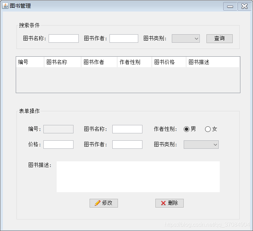253x231 pixels.
Task: Click the pencil icon on 修改 button
Action: click(x=98, y=203)
